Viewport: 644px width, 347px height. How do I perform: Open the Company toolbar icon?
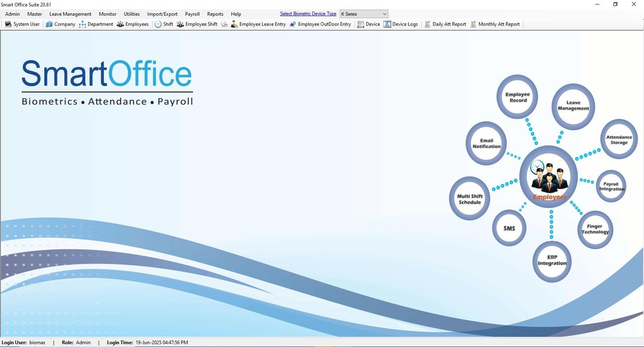[49, 24]
